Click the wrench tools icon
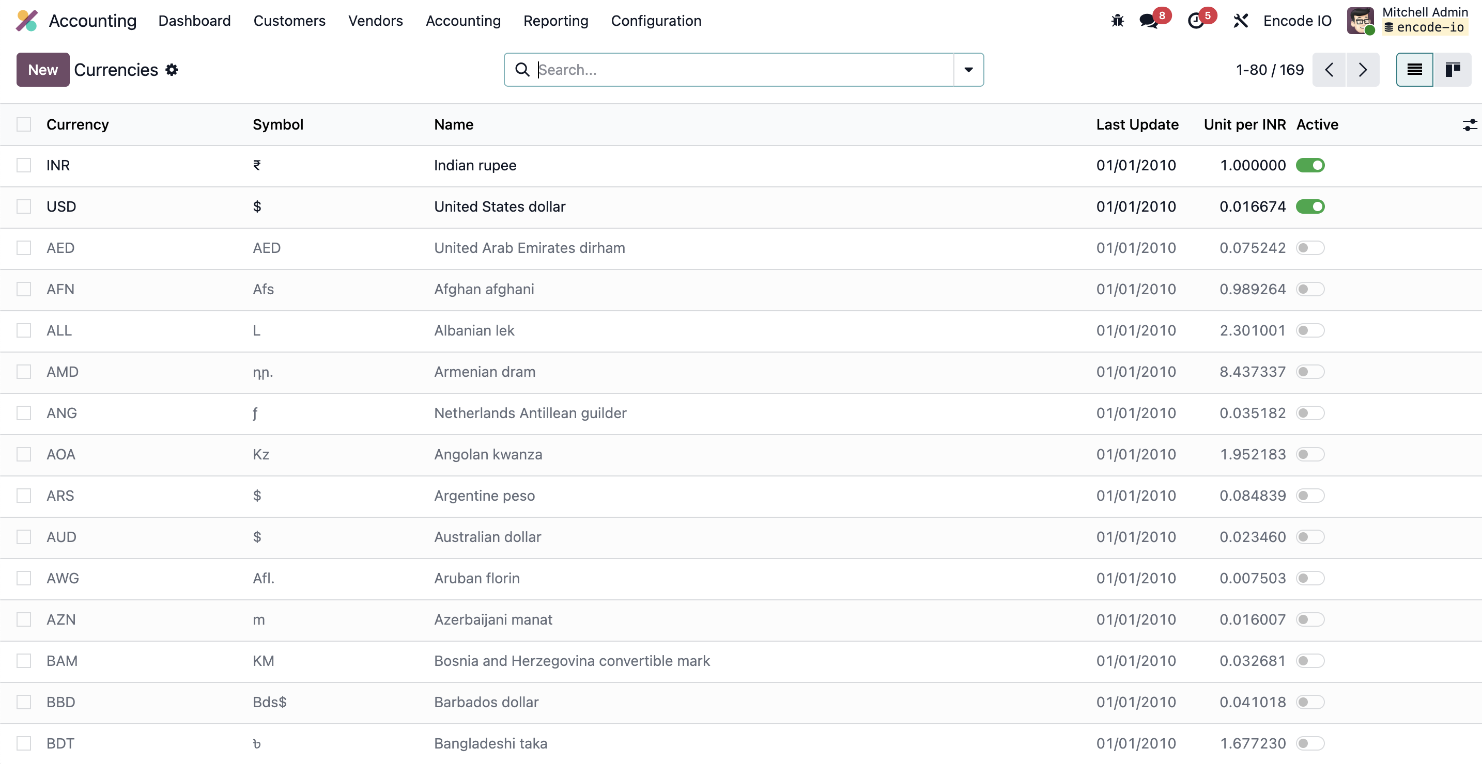 click(x=1240, y=21)
